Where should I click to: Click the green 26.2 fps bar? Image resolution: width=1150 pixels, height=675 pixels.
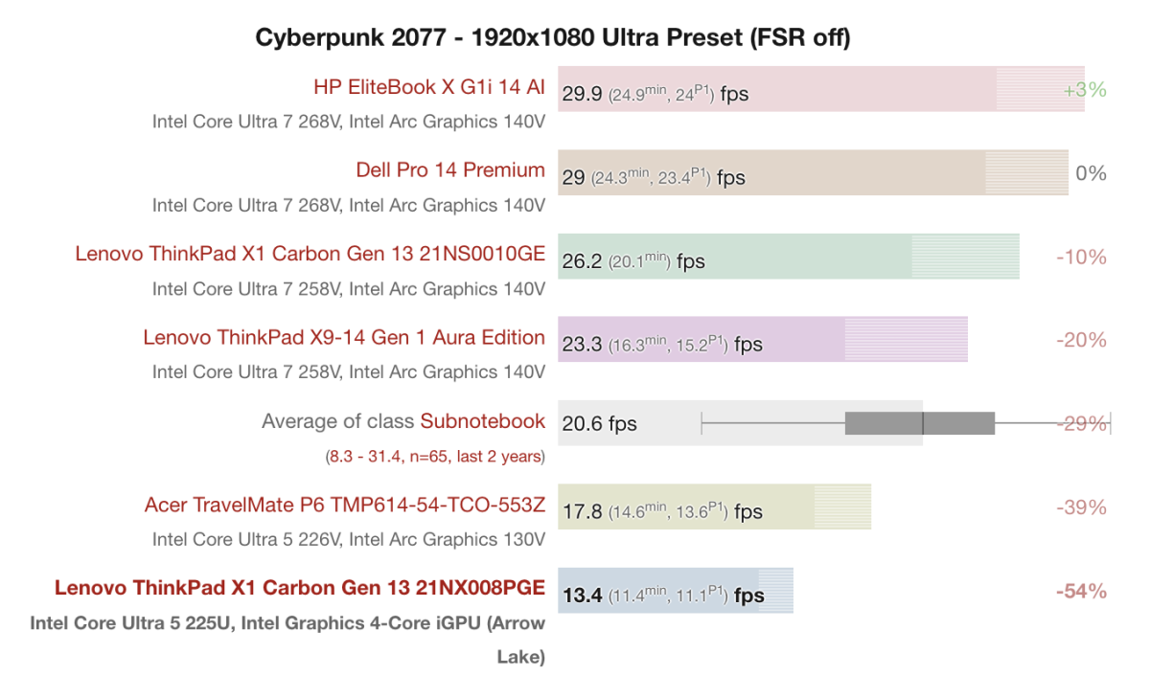pyautogui.click(x=815, y=257)
